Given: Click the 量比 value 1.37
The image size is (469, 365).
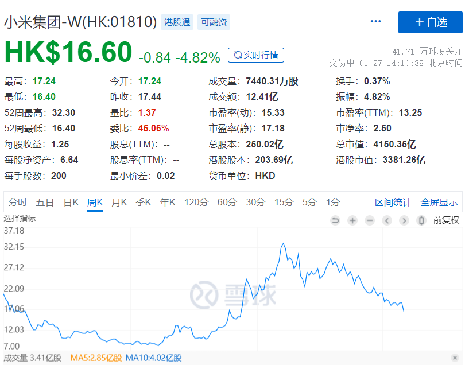Looking at the screenshot, I should (x=147, y=112).
